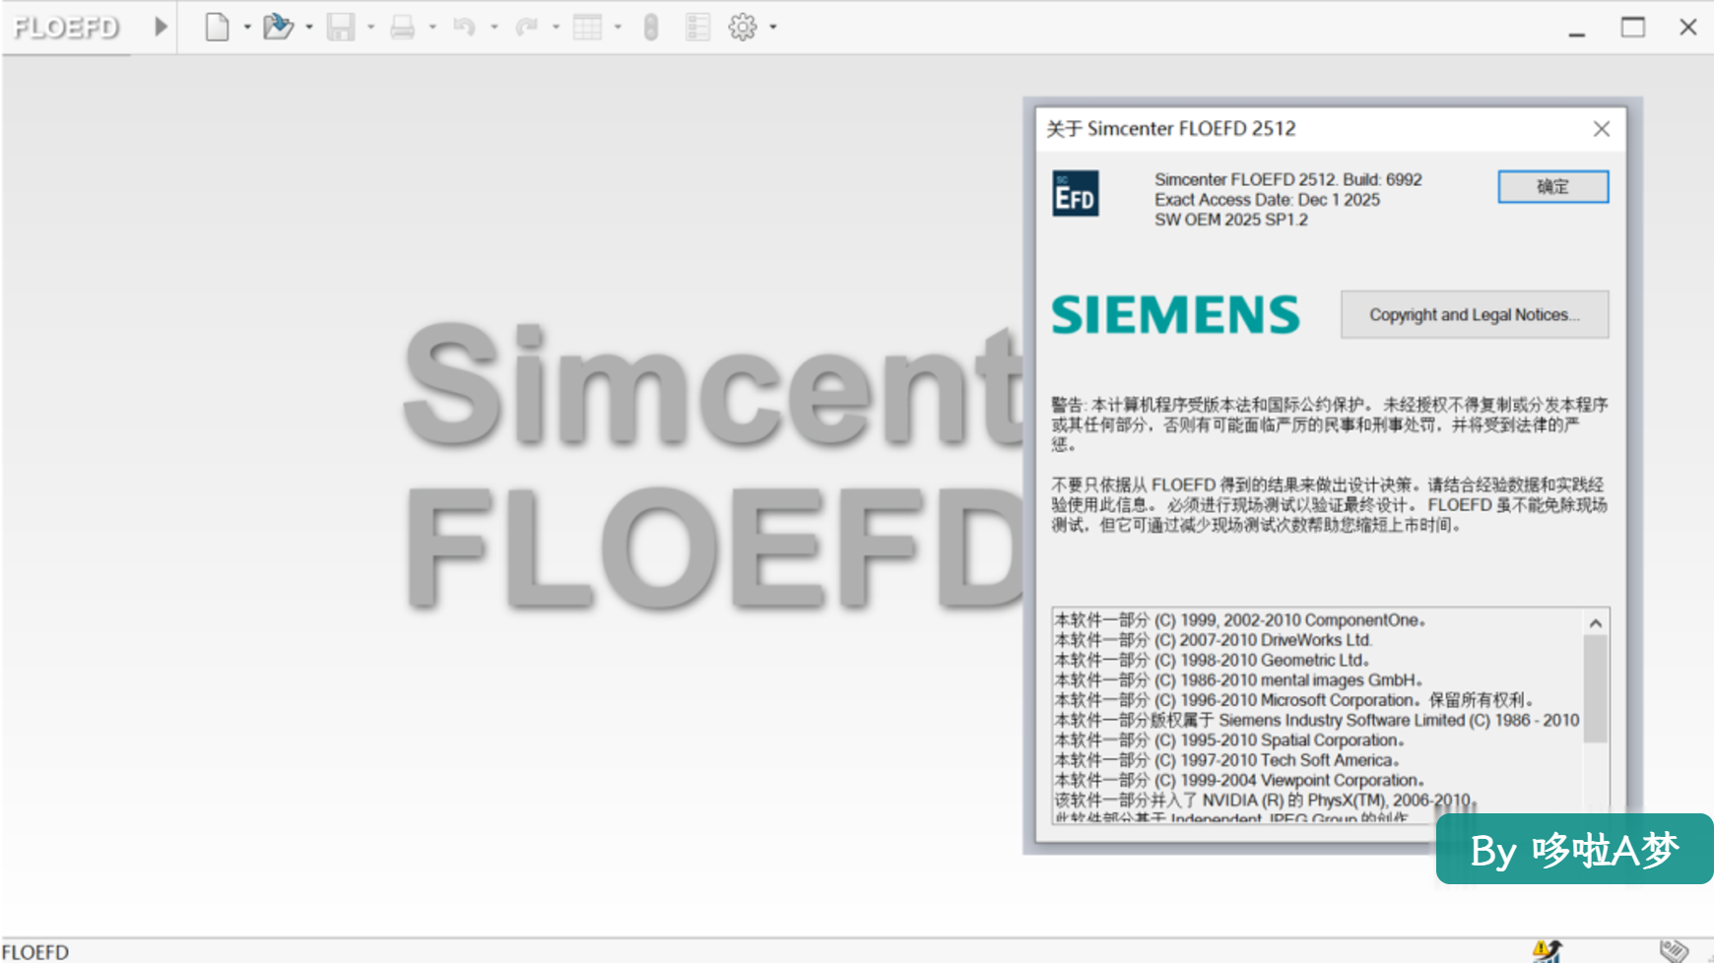Expand the FLOEFD menu flyout triangle
Viewport: 1714px width, 963px height.
161,27
